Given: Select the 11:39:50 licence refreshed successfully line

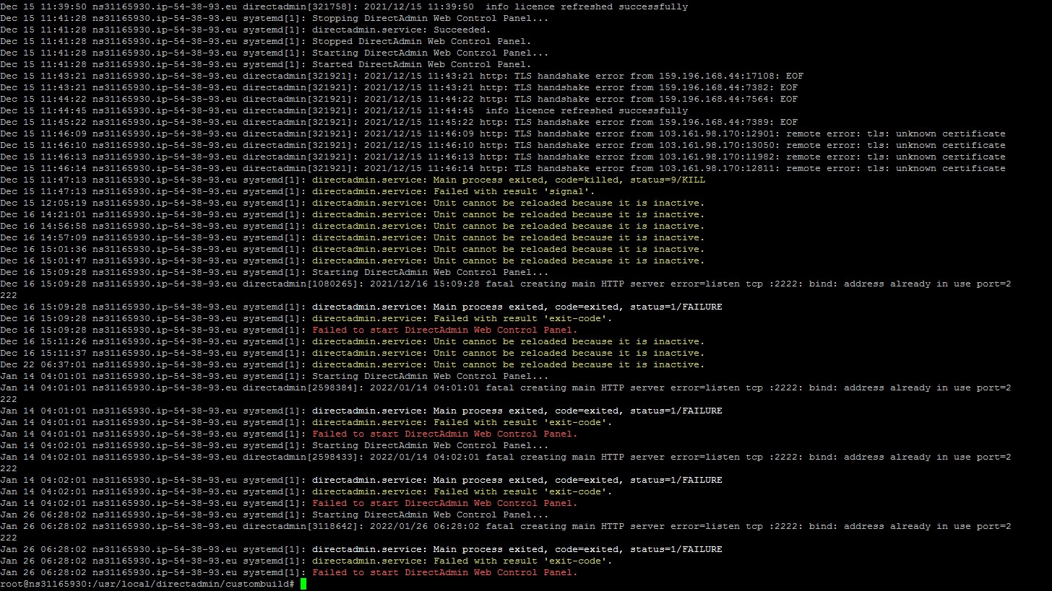Looking at the screenshot, I should [x=344, y=6].
